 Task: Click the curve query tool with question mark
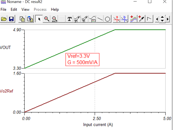pyautogui.click(x=85, y=19)
